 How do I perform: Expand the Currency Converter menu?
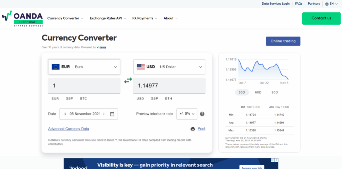tap(65, 18)
